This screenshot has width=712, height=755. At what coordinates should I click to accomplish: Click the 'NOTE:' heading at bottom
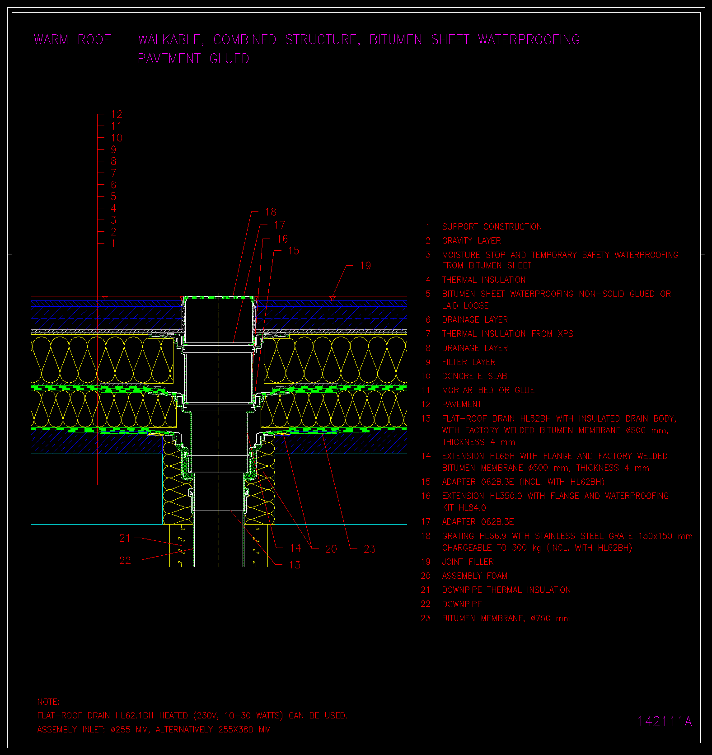(x=48, y=702)
